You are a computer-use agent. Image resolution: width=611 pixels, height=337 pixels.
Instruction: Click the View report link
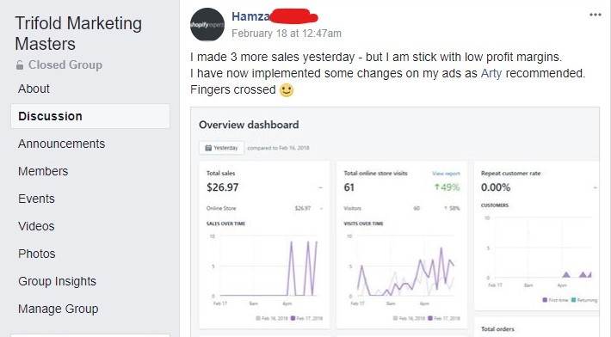coord(446,174)
